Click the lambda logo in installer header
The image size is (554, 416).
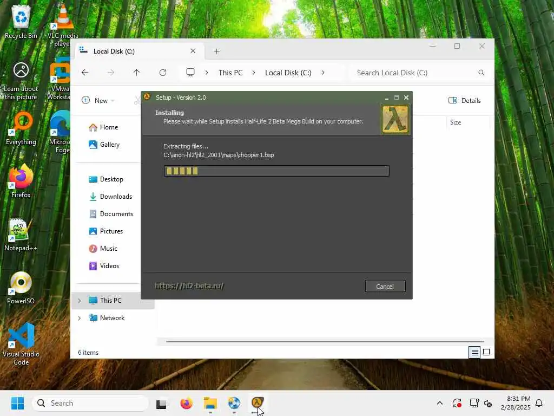click(x=395, y=120)
